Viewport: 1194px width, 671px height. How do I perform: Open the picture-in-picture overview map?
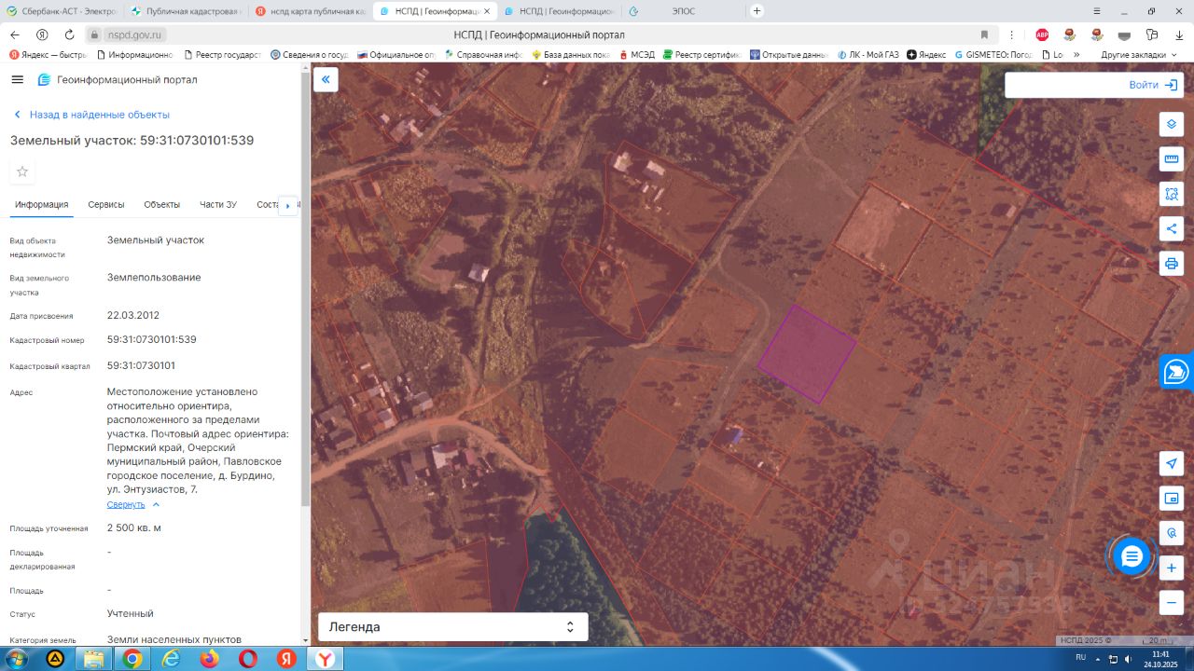(1172, 499)
